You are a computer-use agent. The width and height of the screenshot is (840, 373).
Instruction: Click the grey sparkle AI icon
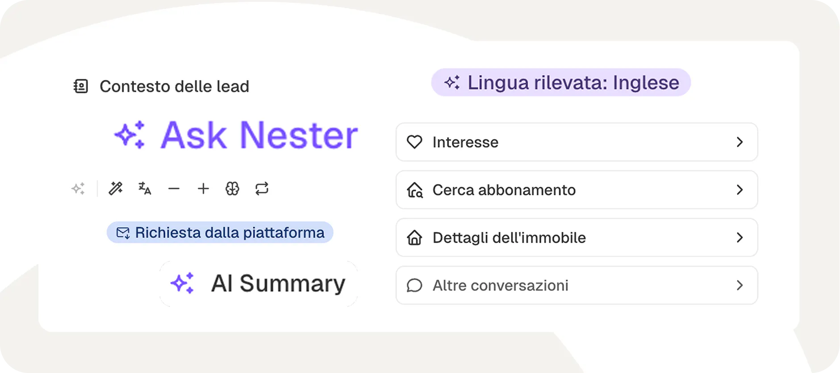click(x=78, y=189)
